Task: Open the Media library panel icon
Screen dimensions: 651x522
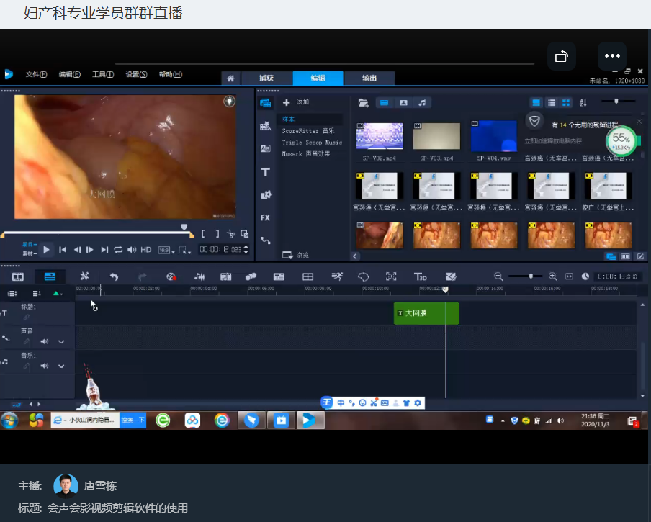Action: click(265, 102)
